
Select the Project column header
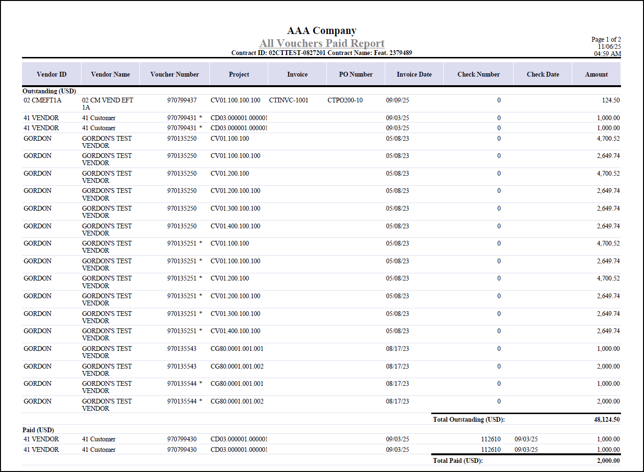239,74
